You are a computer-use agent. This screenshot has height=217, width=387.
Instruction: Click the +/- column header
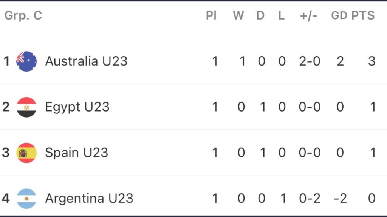308,16
